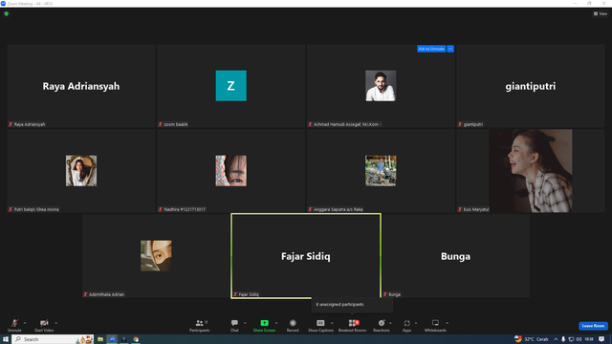Click the Leave Room button

(593, 326)
